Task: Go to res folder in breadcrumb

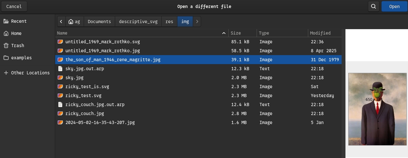Action: [169, 21]
